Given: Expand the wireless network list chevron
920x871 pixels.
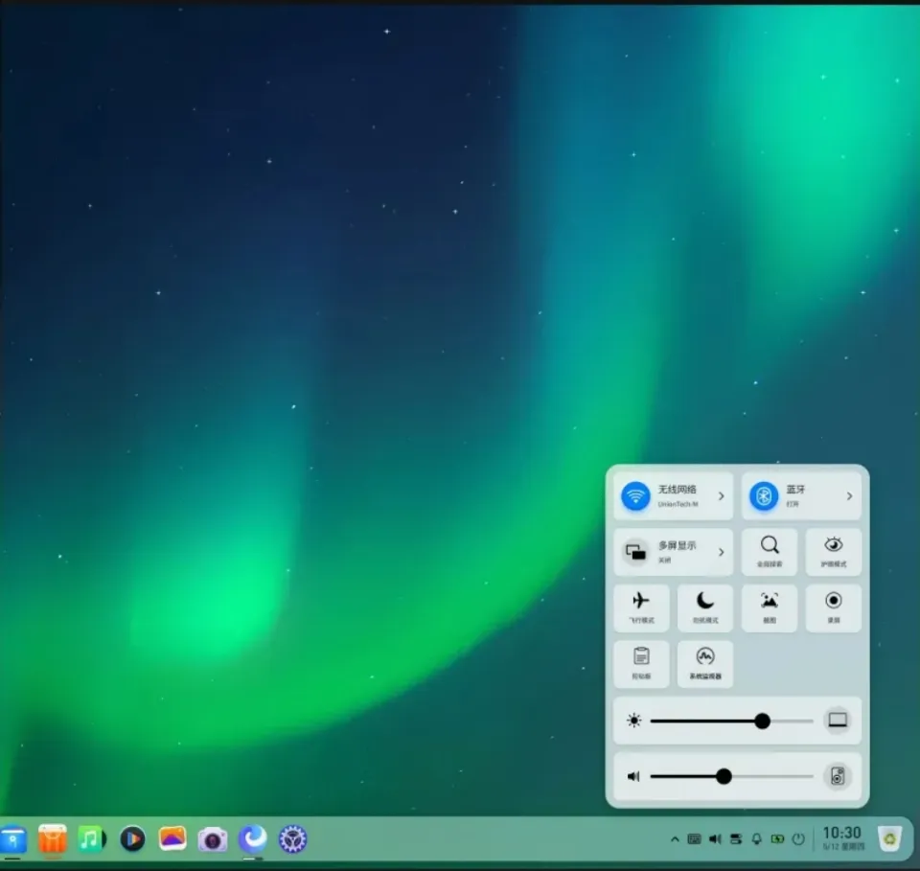Looking at the screenshot, I should click(722, 496).
